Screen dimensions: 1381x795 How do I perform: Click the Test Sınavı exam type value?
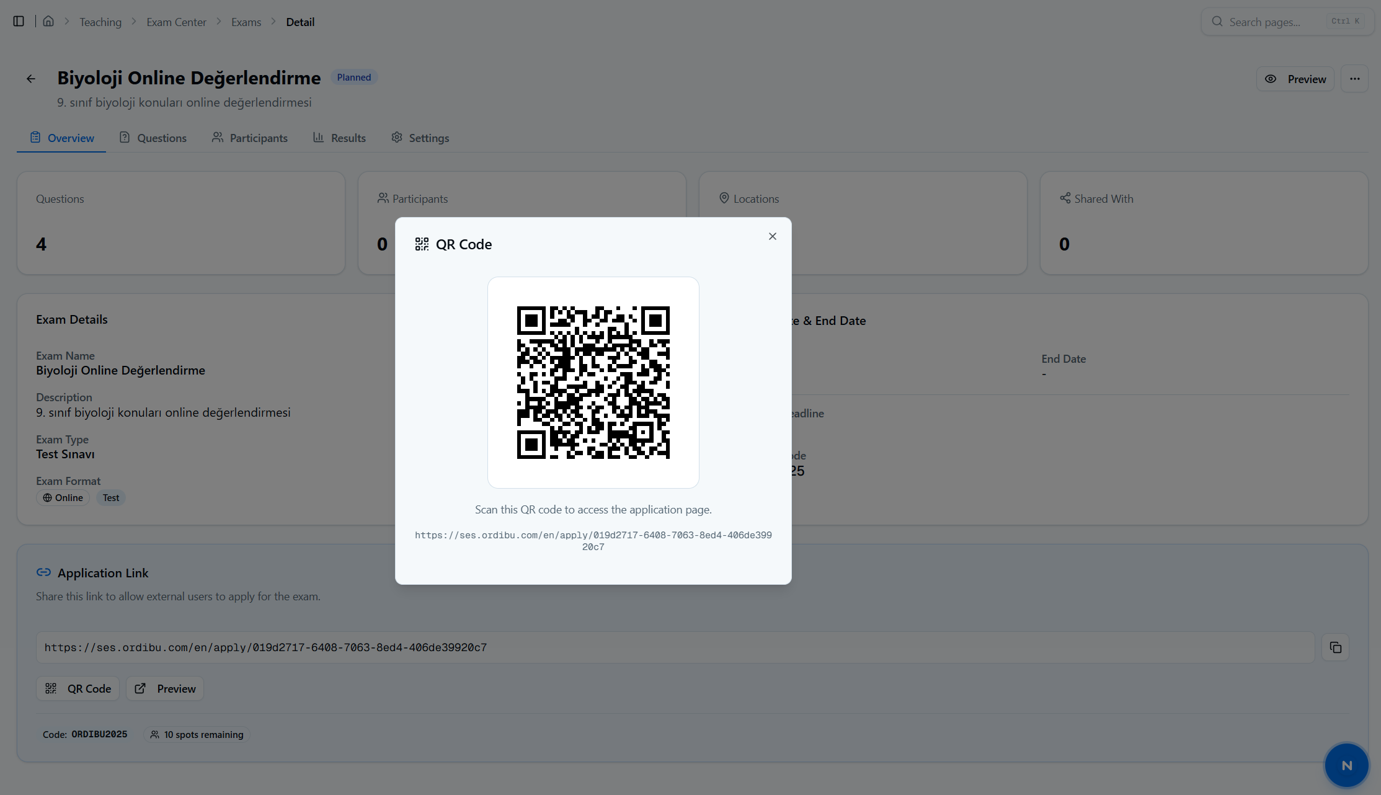click(65, 455)
